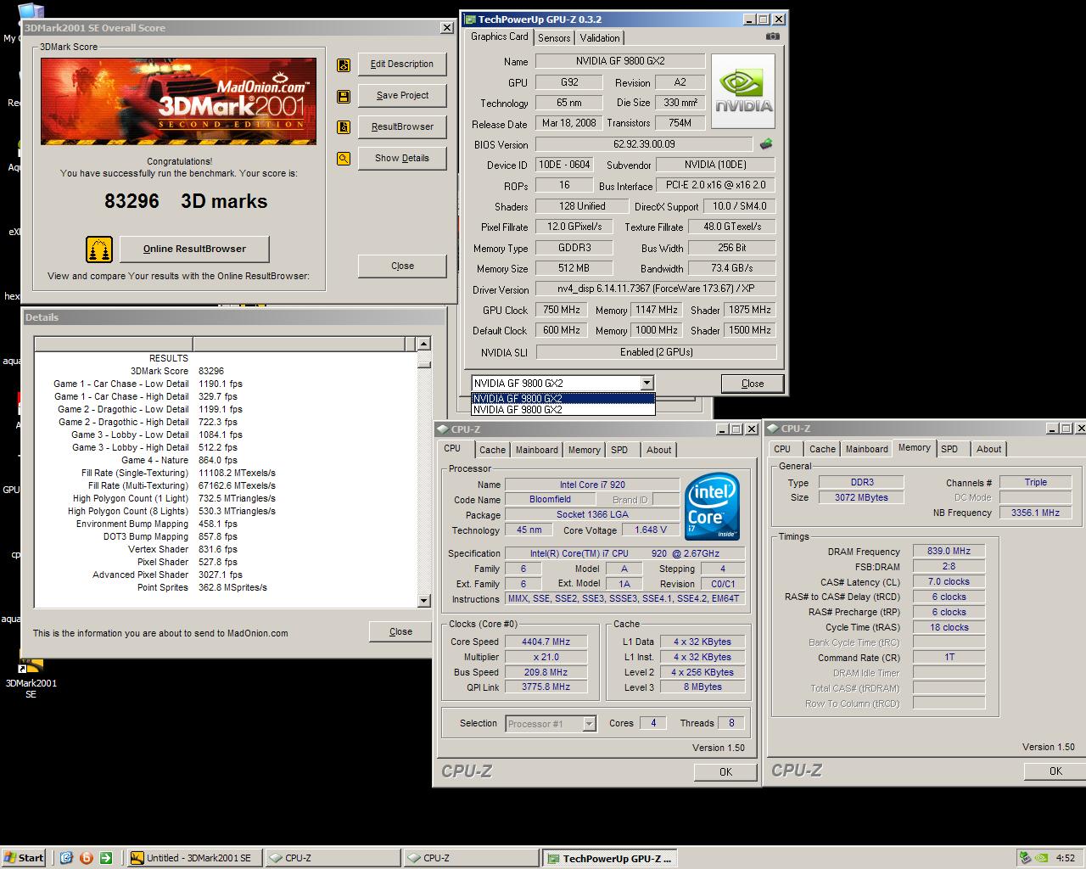Click the floppy disk Save Project icon

pyautogui.click(x=344, y=96)
